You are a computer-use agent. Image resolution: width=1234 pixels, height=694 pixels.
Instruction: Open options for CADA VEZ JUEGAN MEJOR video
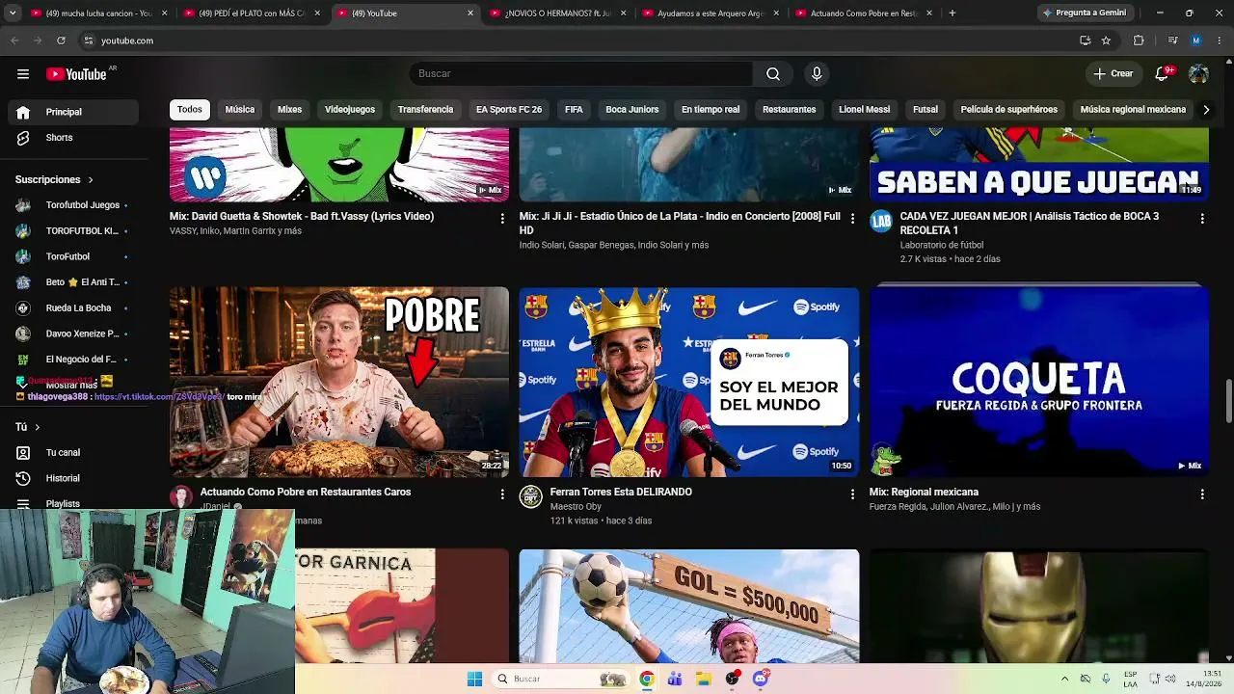pos(1202,219)
